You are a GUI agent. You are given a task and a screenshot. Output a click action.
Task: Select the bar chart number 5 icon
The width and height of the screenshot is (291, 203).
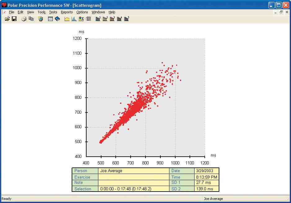pyautogui.click(x=127, y=19)
